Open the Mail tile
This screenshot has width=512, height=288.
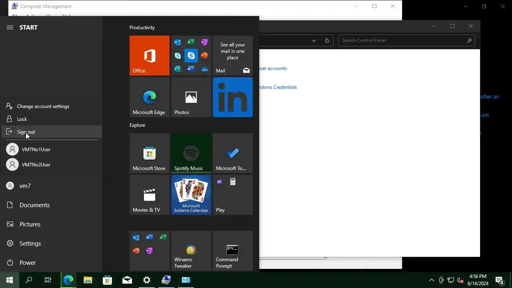pos(233,56)
